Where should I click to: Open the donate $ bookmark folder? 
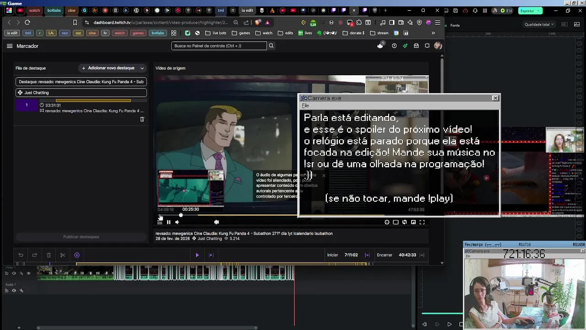point(354,33)
